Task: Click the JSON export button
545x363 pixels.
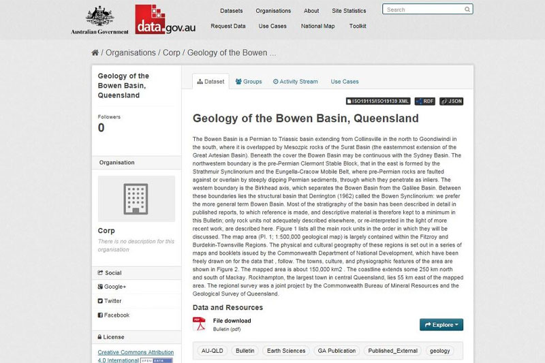Action: pos(451,101)
